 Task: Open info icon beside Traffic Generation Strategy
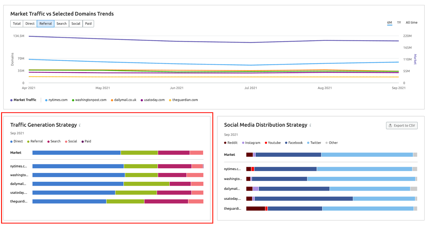[x=80, y=125]
